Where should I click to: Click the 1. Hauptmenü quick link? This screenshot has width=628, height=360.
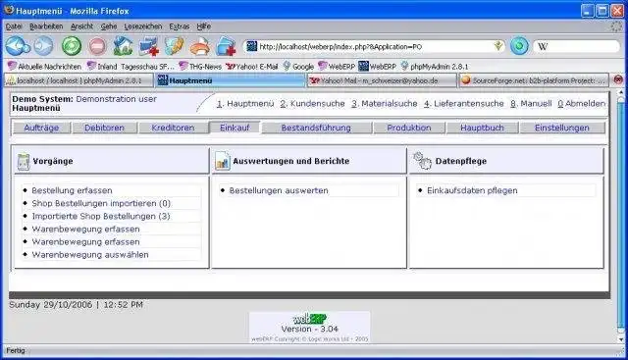[245, 104]
